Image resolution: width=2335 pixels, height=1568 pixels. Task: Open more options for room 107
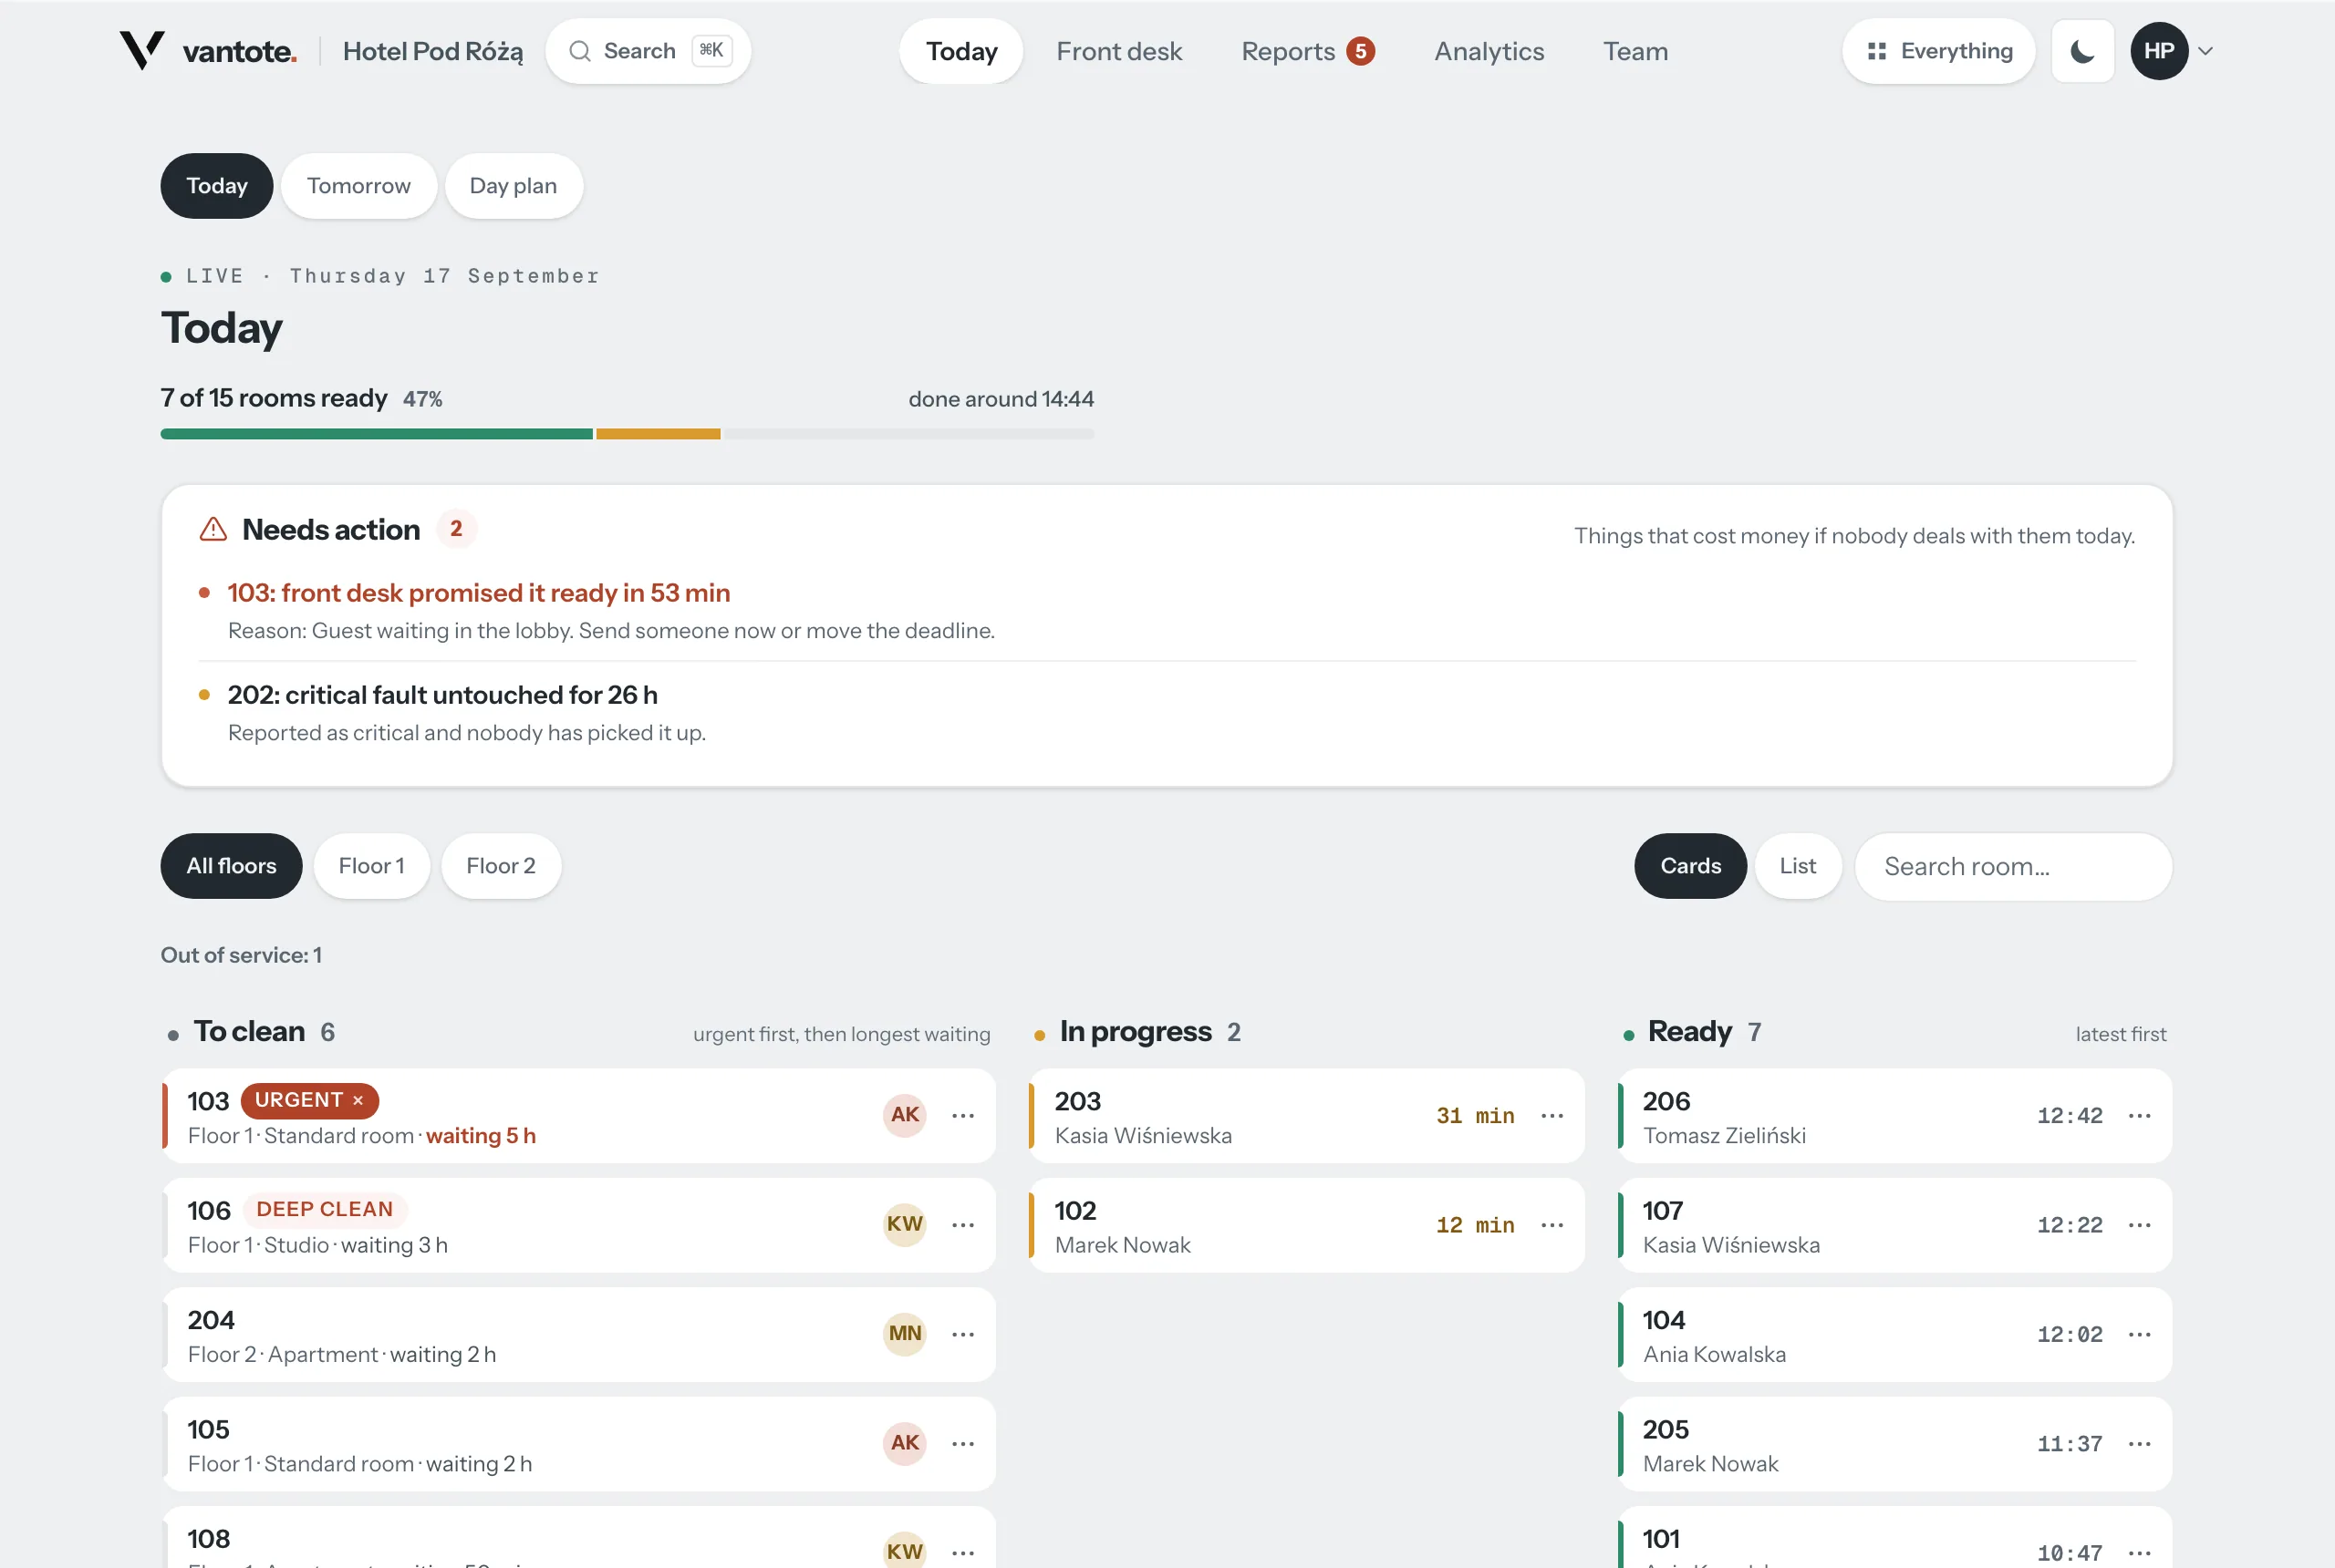point(2139,1225)
